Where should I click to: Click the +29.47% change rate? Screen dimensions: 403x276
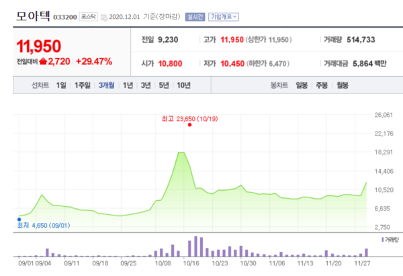pyautogui.click(x=94, y=61)
